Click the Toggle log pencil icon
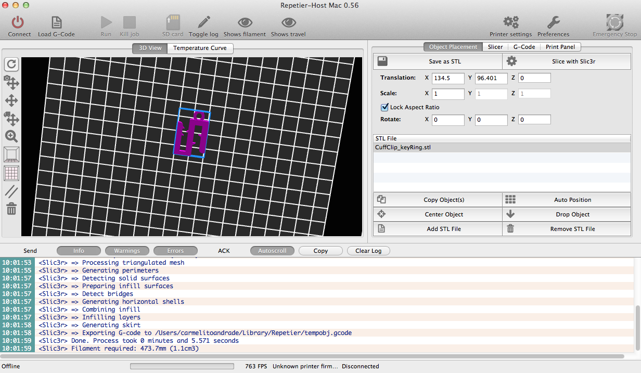 click(203, 22)
